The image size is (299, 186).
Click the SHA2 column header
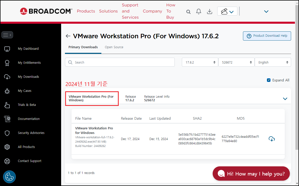click(x=197, y=118)
